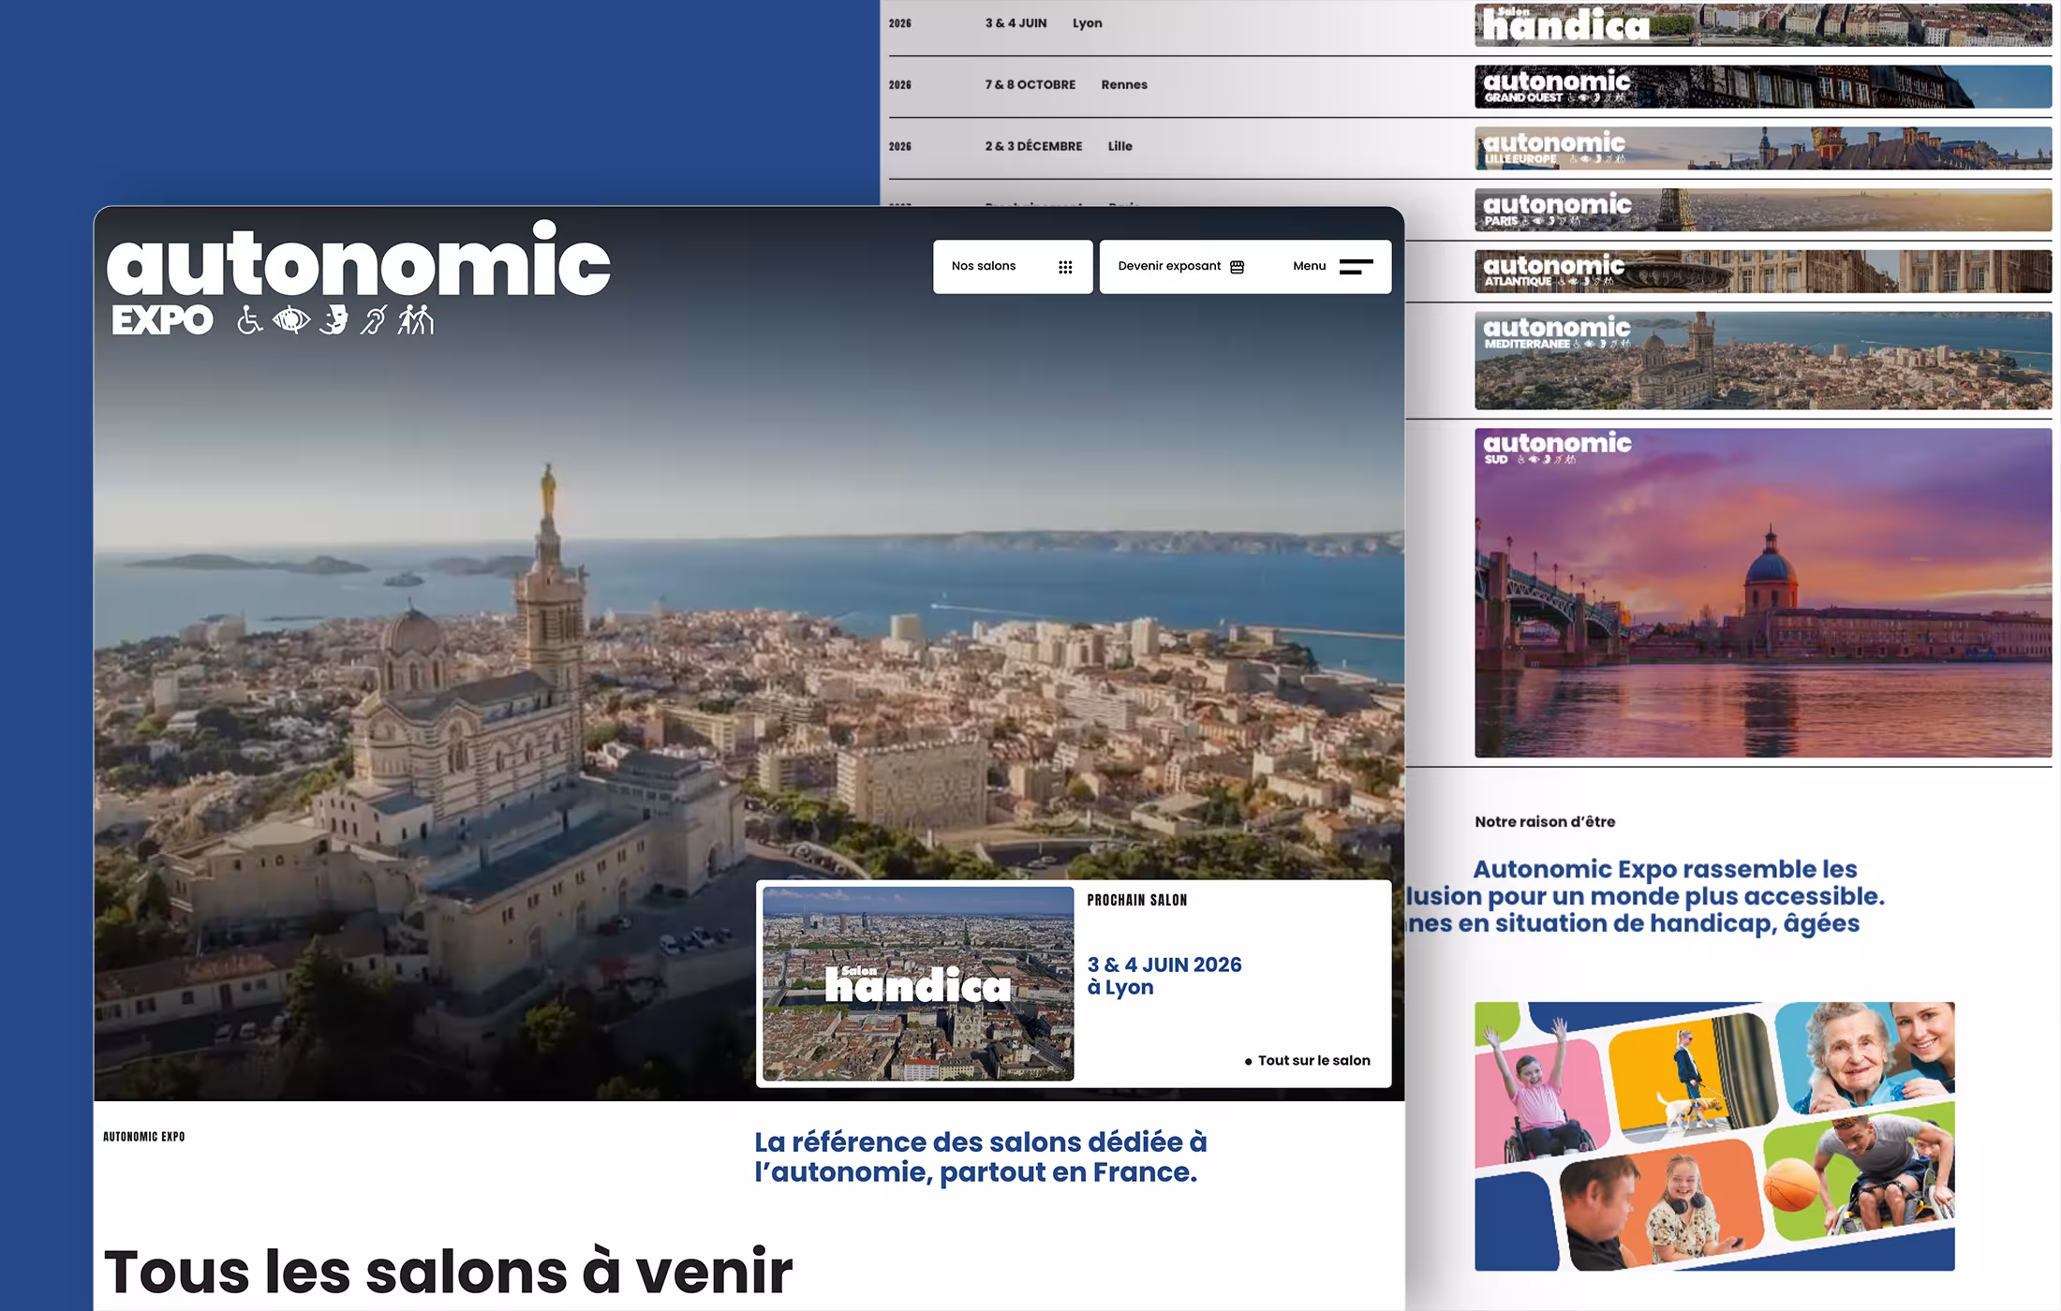Select the wheelchair accessibility icon in the logo
Viewport: 2061px width, 1311px height.
click(250, 319)
